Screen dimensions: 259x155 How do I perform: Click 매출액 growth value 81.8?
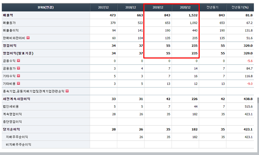tap(249, 15)
